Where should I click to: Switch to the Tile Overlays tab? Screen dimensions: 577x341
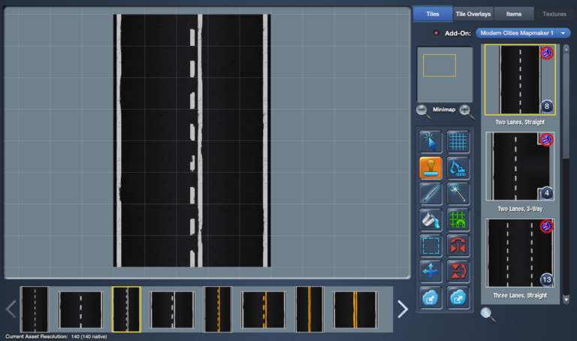pos(473,14)
